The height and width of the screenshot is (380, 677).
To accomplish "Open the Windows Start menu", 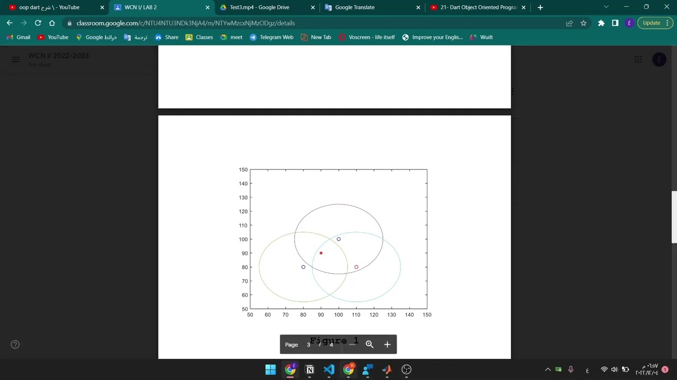I will tap(270, 369).
